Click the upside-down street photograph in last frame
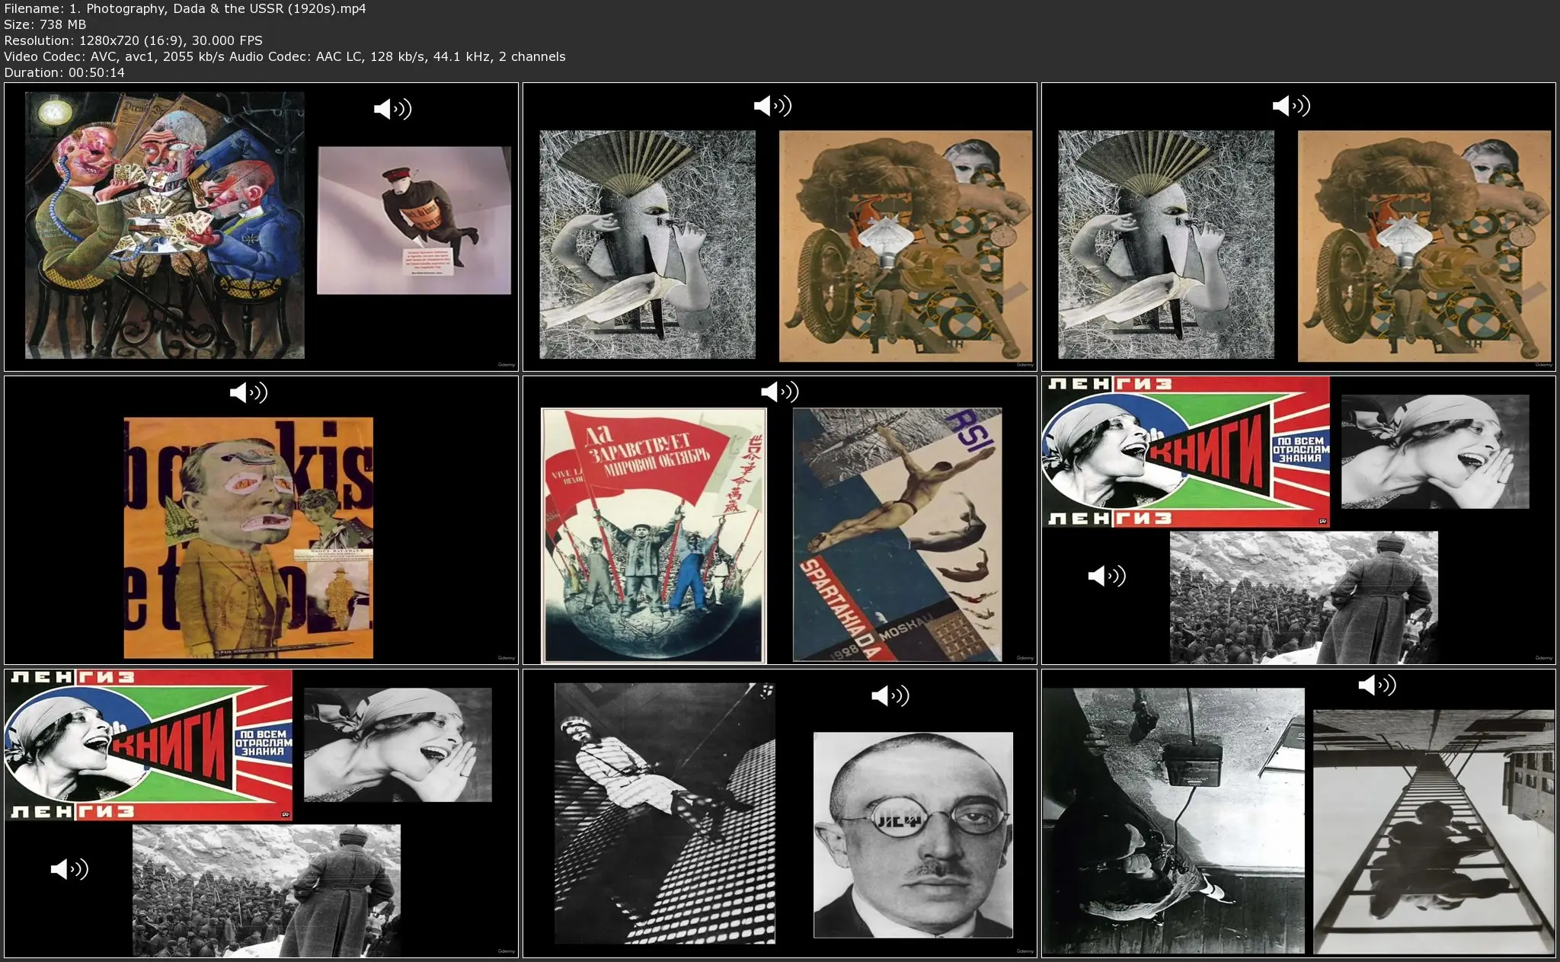The width and height of the screenshot is (1560, 962). pyautogui.click(x=1172, y=820)
